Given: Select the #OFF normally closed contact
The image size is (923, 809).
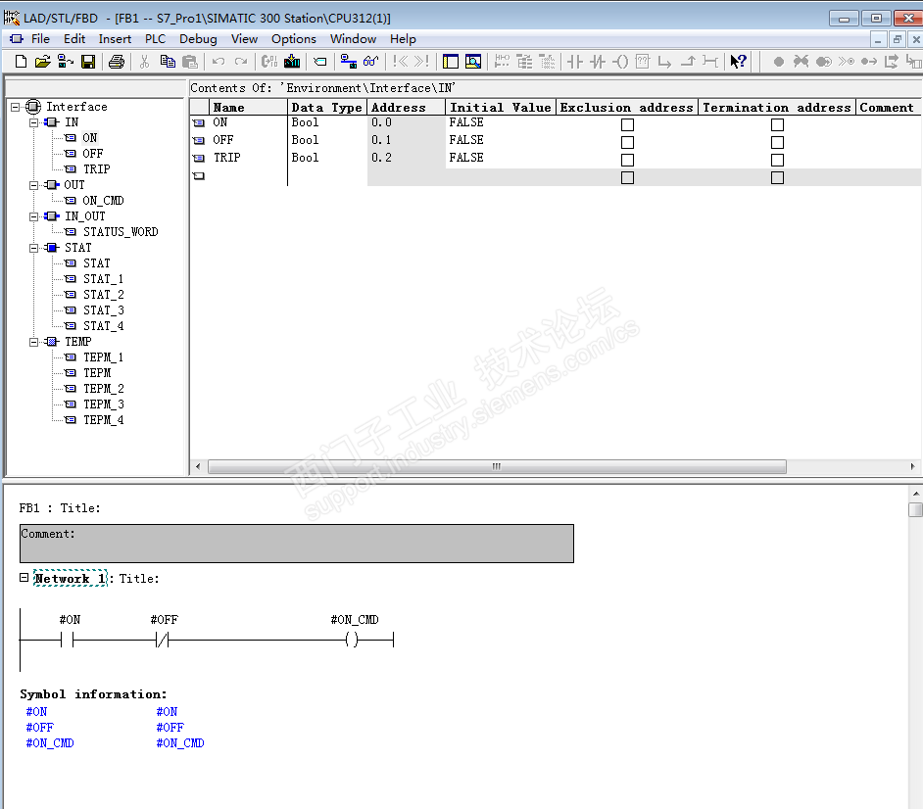Looking at the screenshot, I should point(163,639).
